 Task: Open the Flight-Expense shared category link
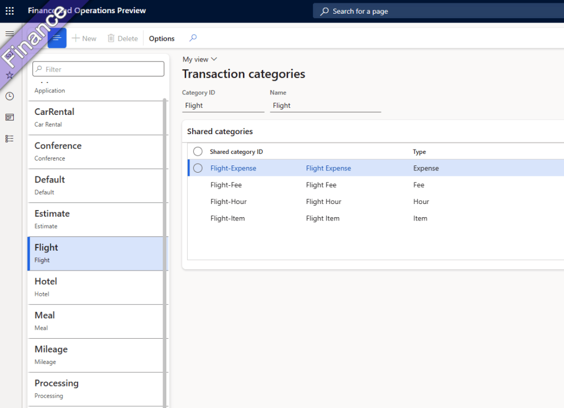pyautogui.click(x=233, y=168)
